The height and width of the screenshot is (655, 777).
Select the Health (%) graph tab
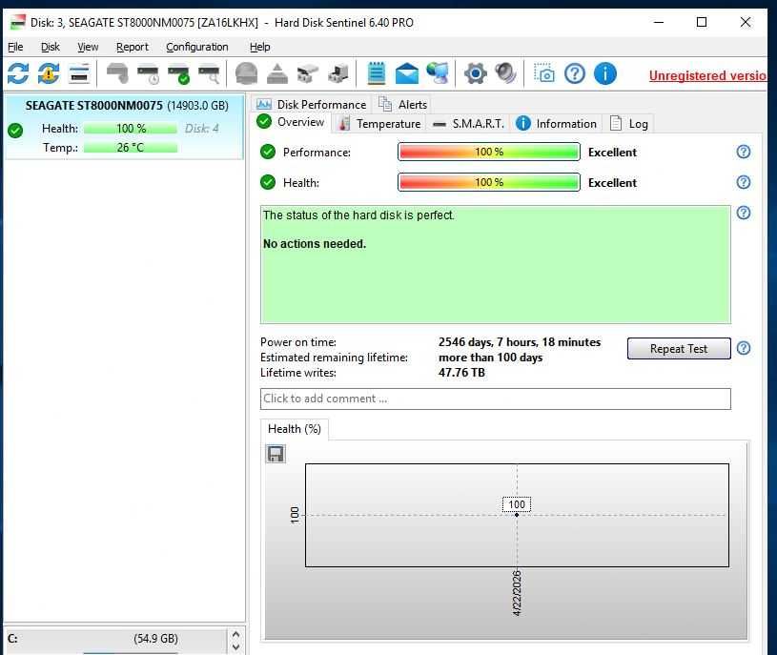[295, 429]
